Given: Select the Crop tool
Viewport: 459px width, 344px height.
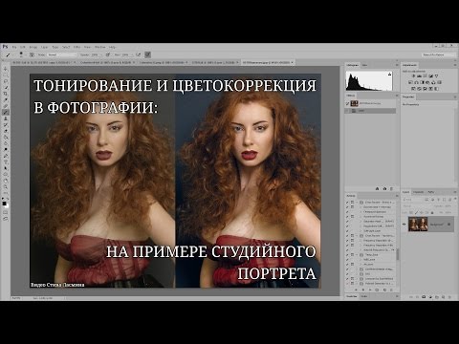Looking at the screenshot, I should (6, 94).
